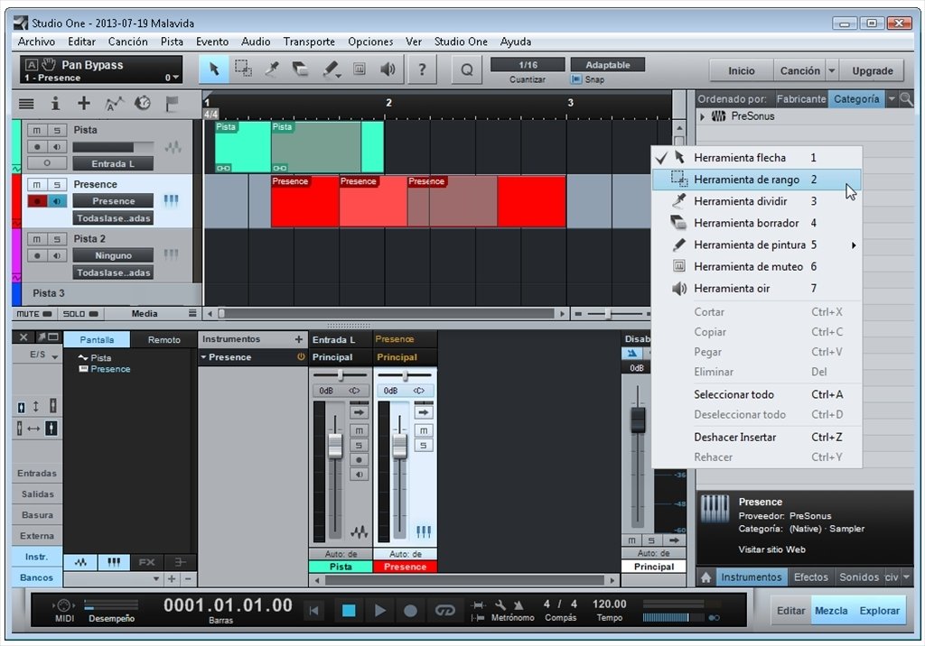Image resolution: width=925 pixels, height=646 pixels.
Task: Mute the Pista 2 track
Action: [x=37, y=239]
